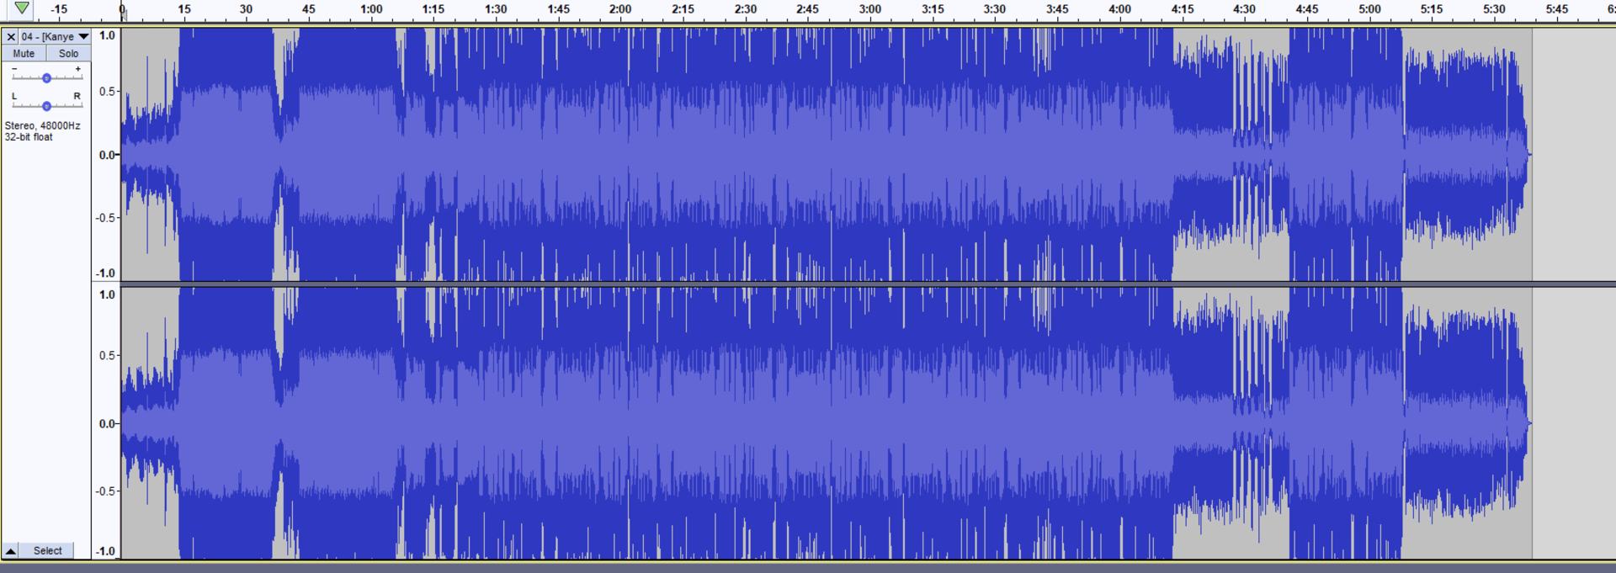This screenshot has width=1616, height=573.
Task: Click the -15 mark on the timeline ruler
Action: coord(59,9)
